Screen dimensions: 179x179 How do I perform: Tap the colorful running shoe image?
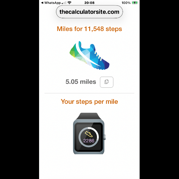coord(89,55)
